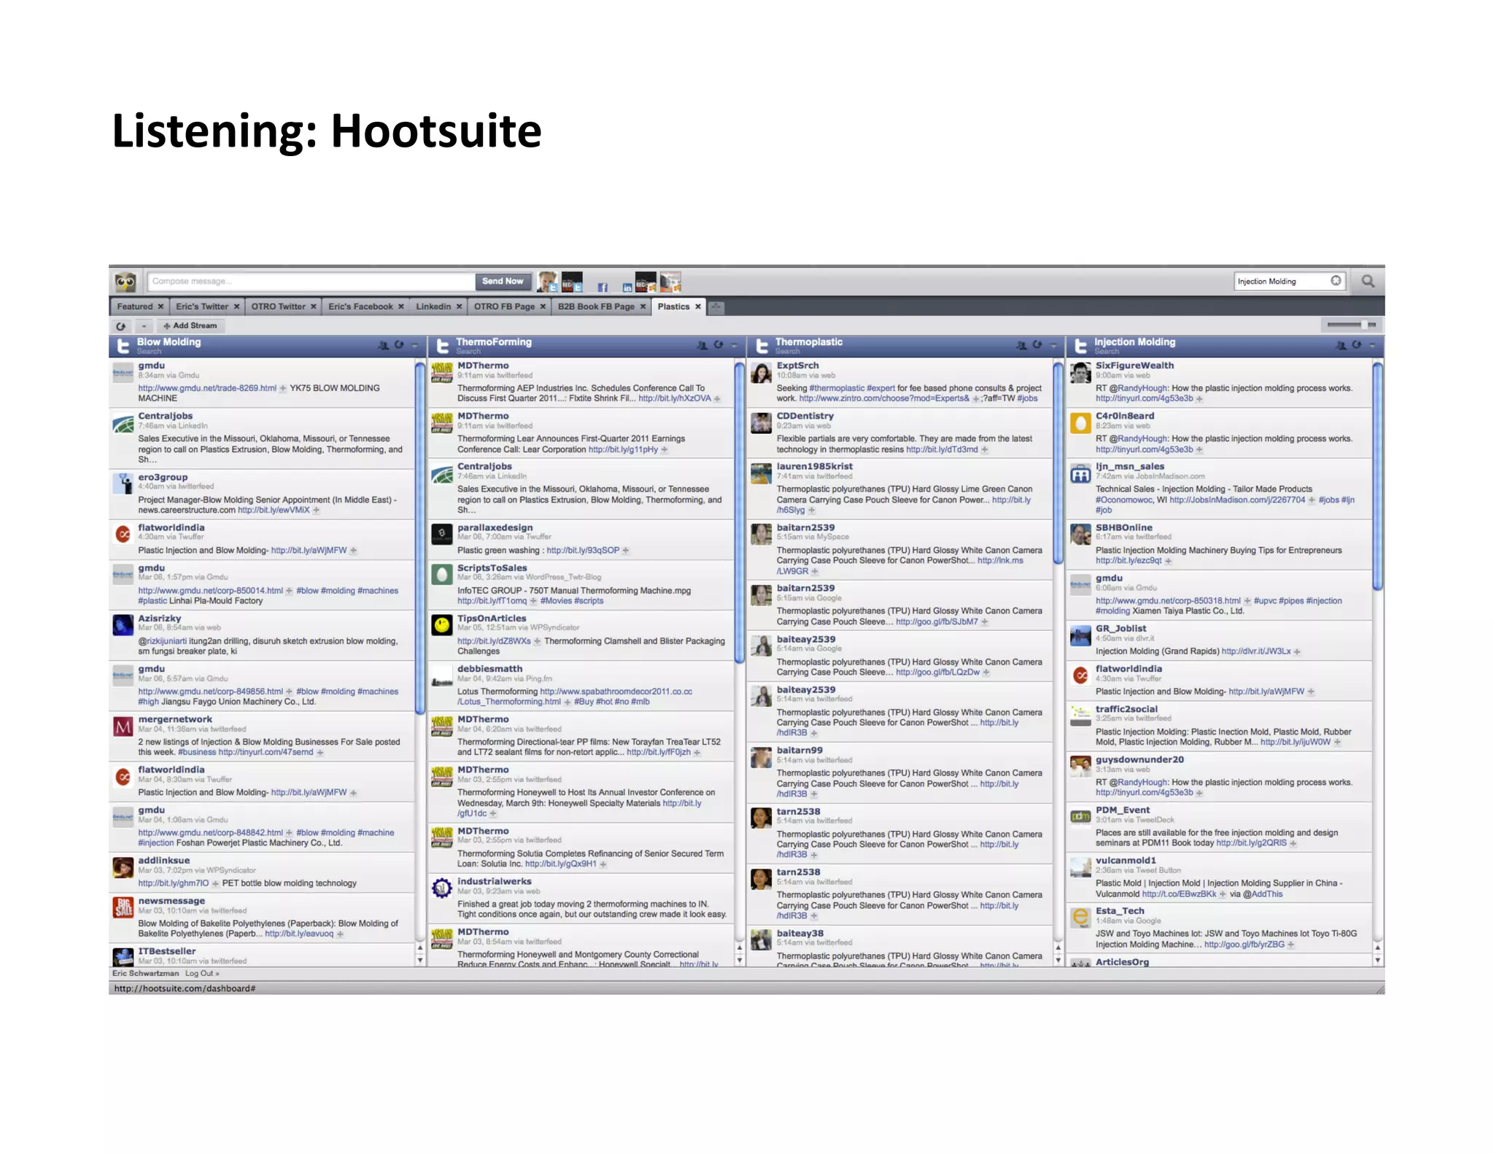The image size is (1494, 1154).
Task: Expand link beside tinyurl.com/47semd
Action: pos(320,752)
